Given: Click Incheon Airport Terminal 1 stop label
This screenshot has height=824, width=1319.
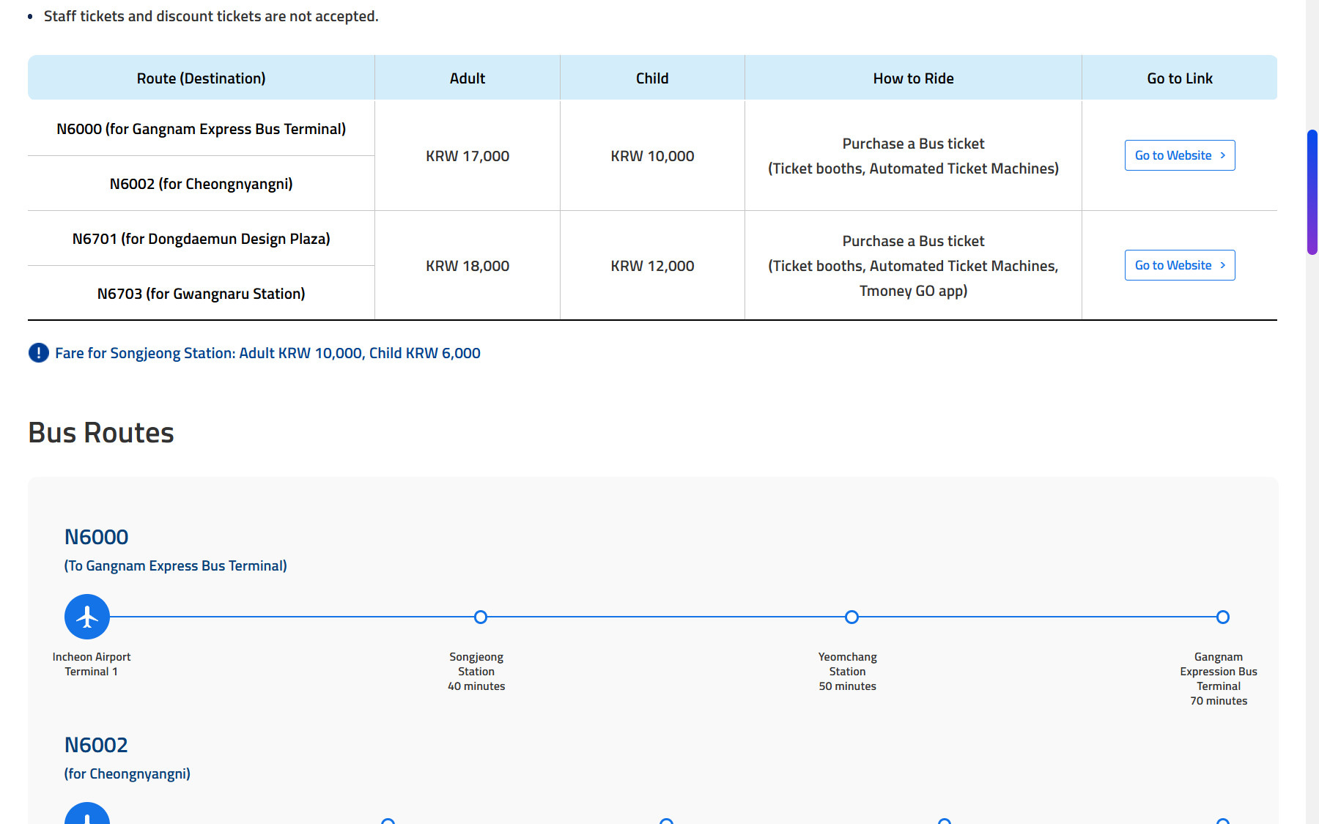Looking at the screenshot, I should tap(92, 664).
